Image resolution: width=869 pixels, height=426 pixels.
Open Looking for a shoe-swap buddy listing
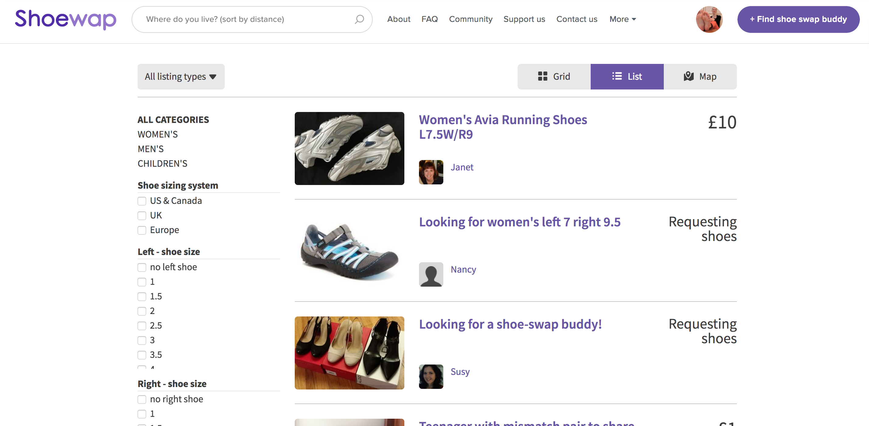510,324
